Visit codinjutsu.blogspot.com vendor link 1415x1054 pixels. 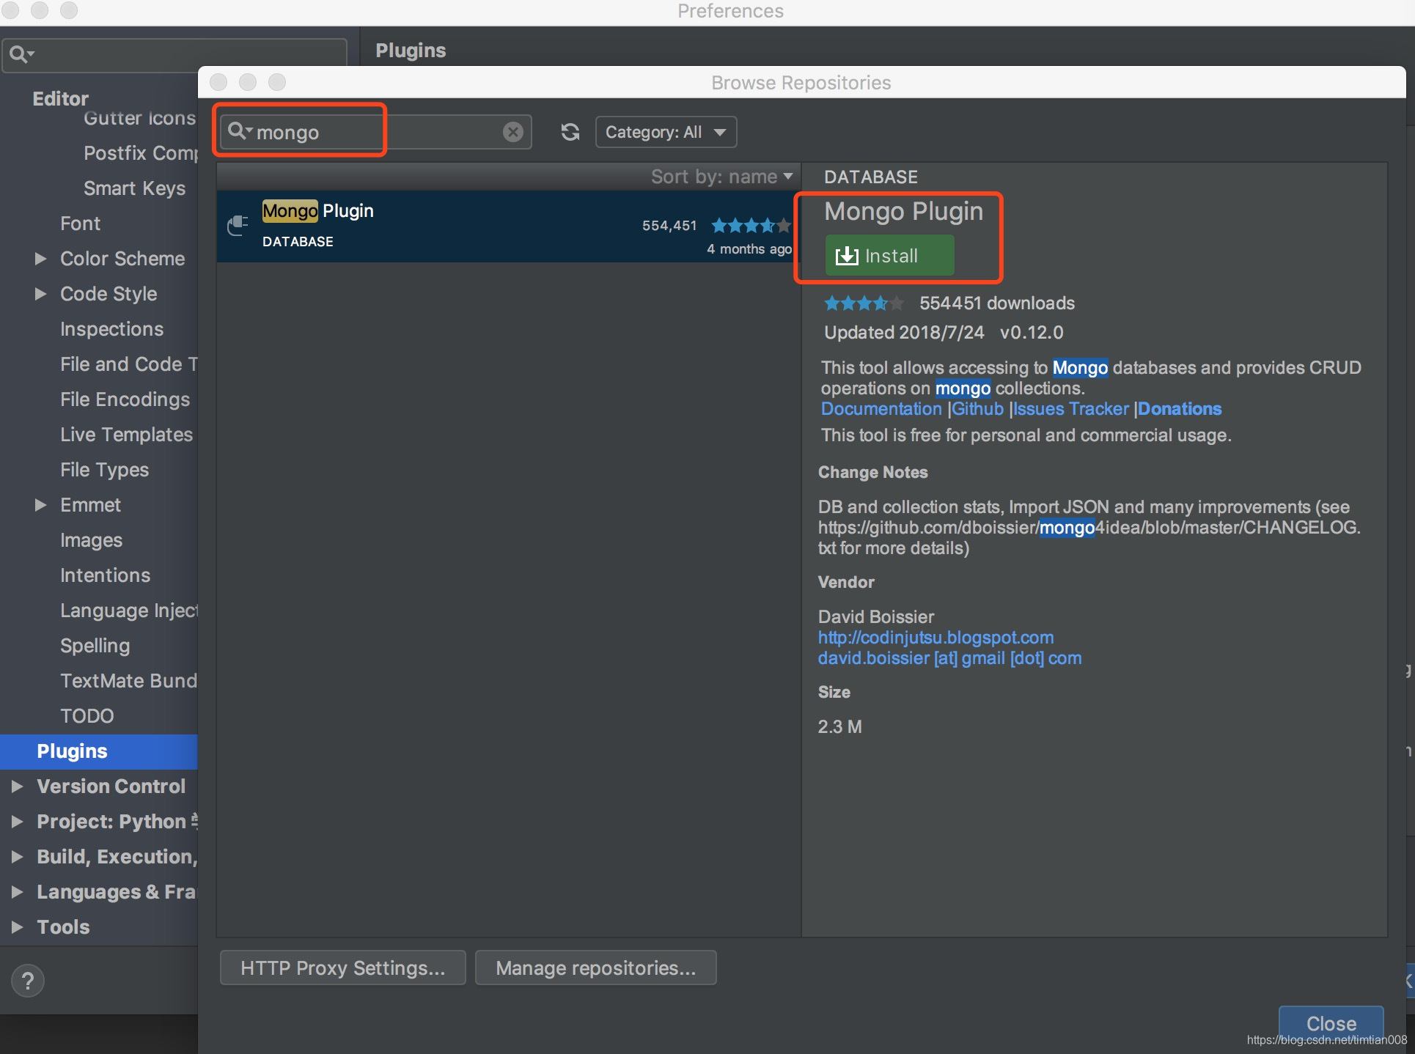click(x=936, y=638)
